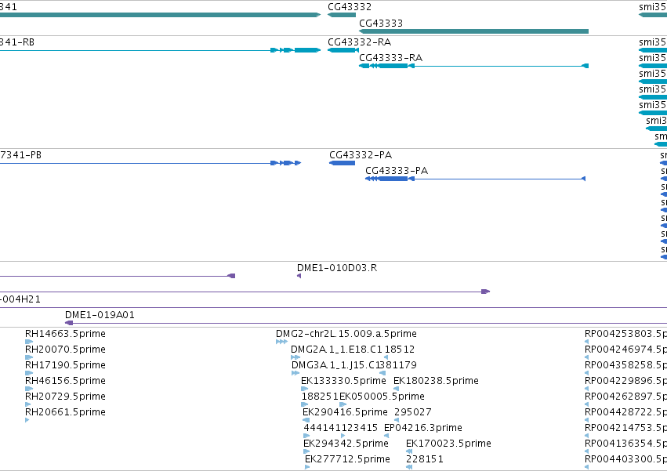Click the EK277712.5prime EST label
667x471 pixels.
tap(347, 459)
